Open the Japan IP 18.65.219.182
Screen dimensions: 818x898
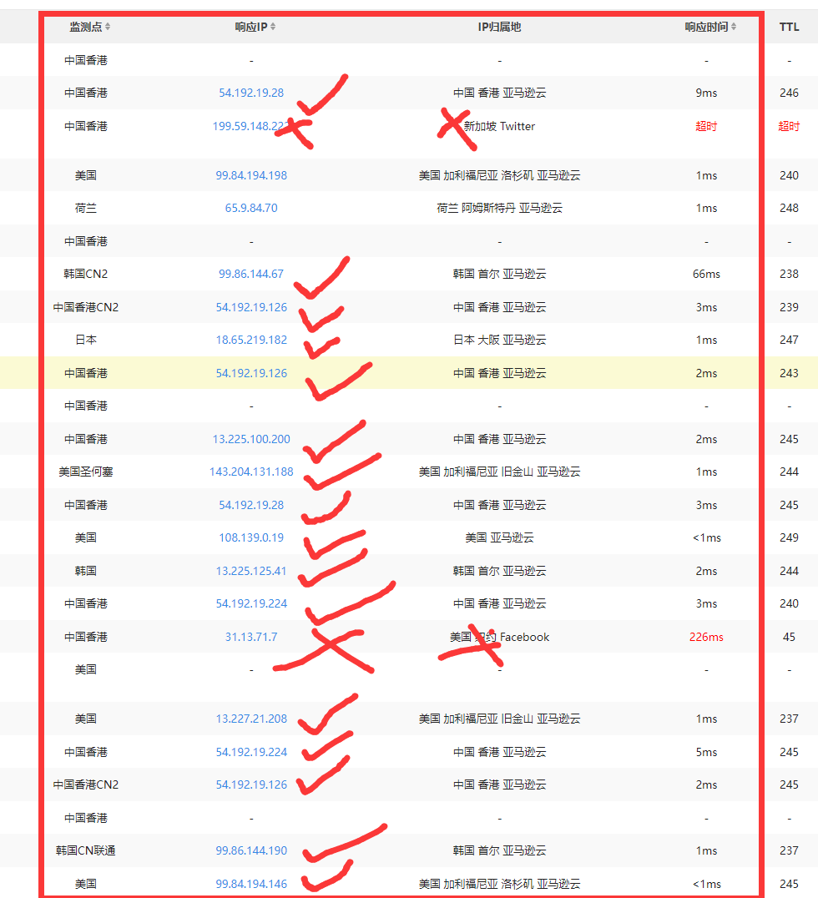click(x=251, y=340)
